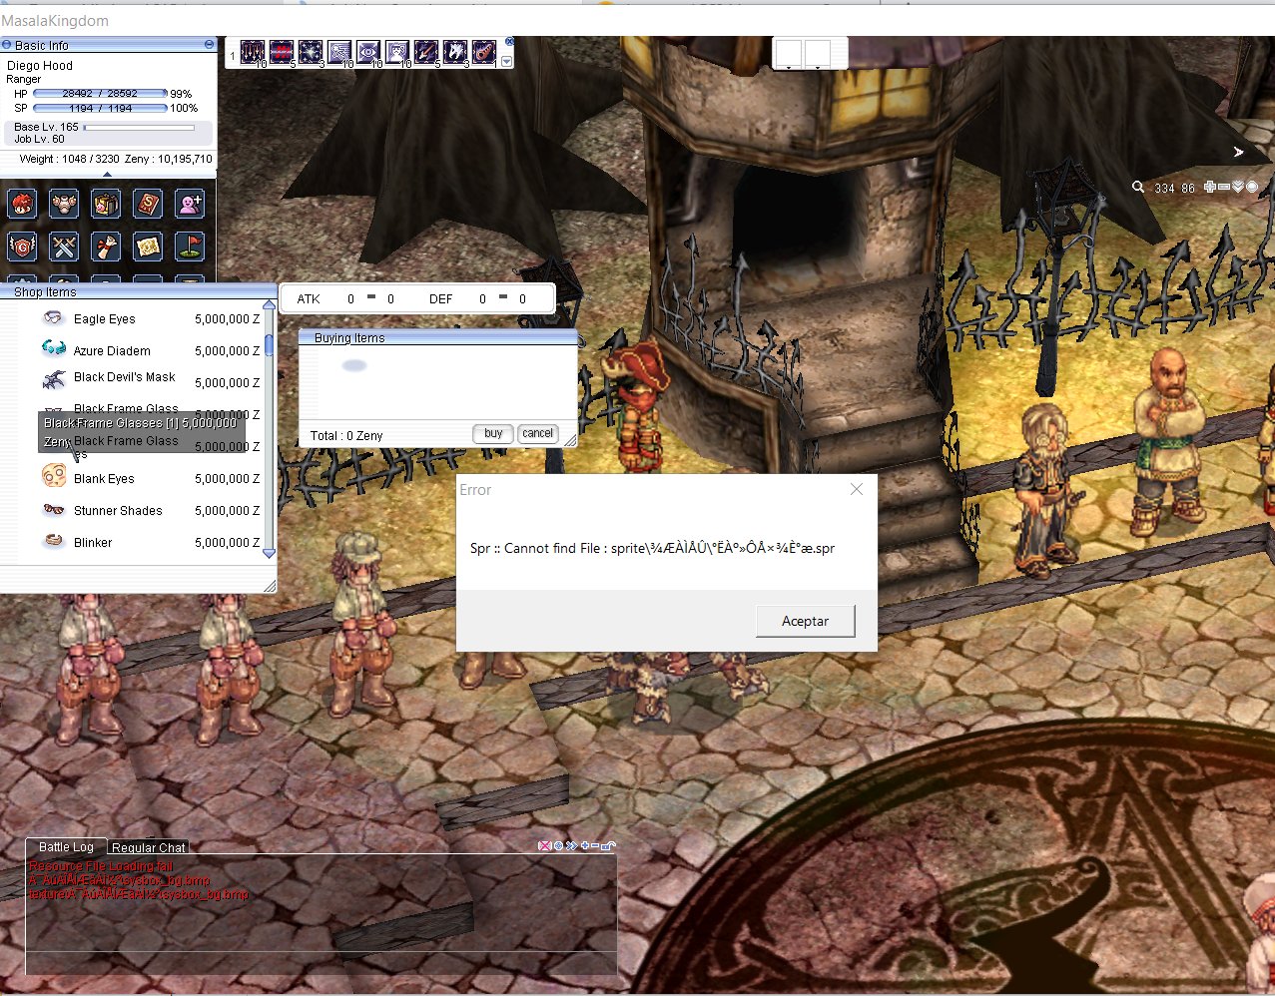Click the cancel button in Buying Items
Image resolution: width=1275 pixels, height=996 pixels.
click(537, 433)
